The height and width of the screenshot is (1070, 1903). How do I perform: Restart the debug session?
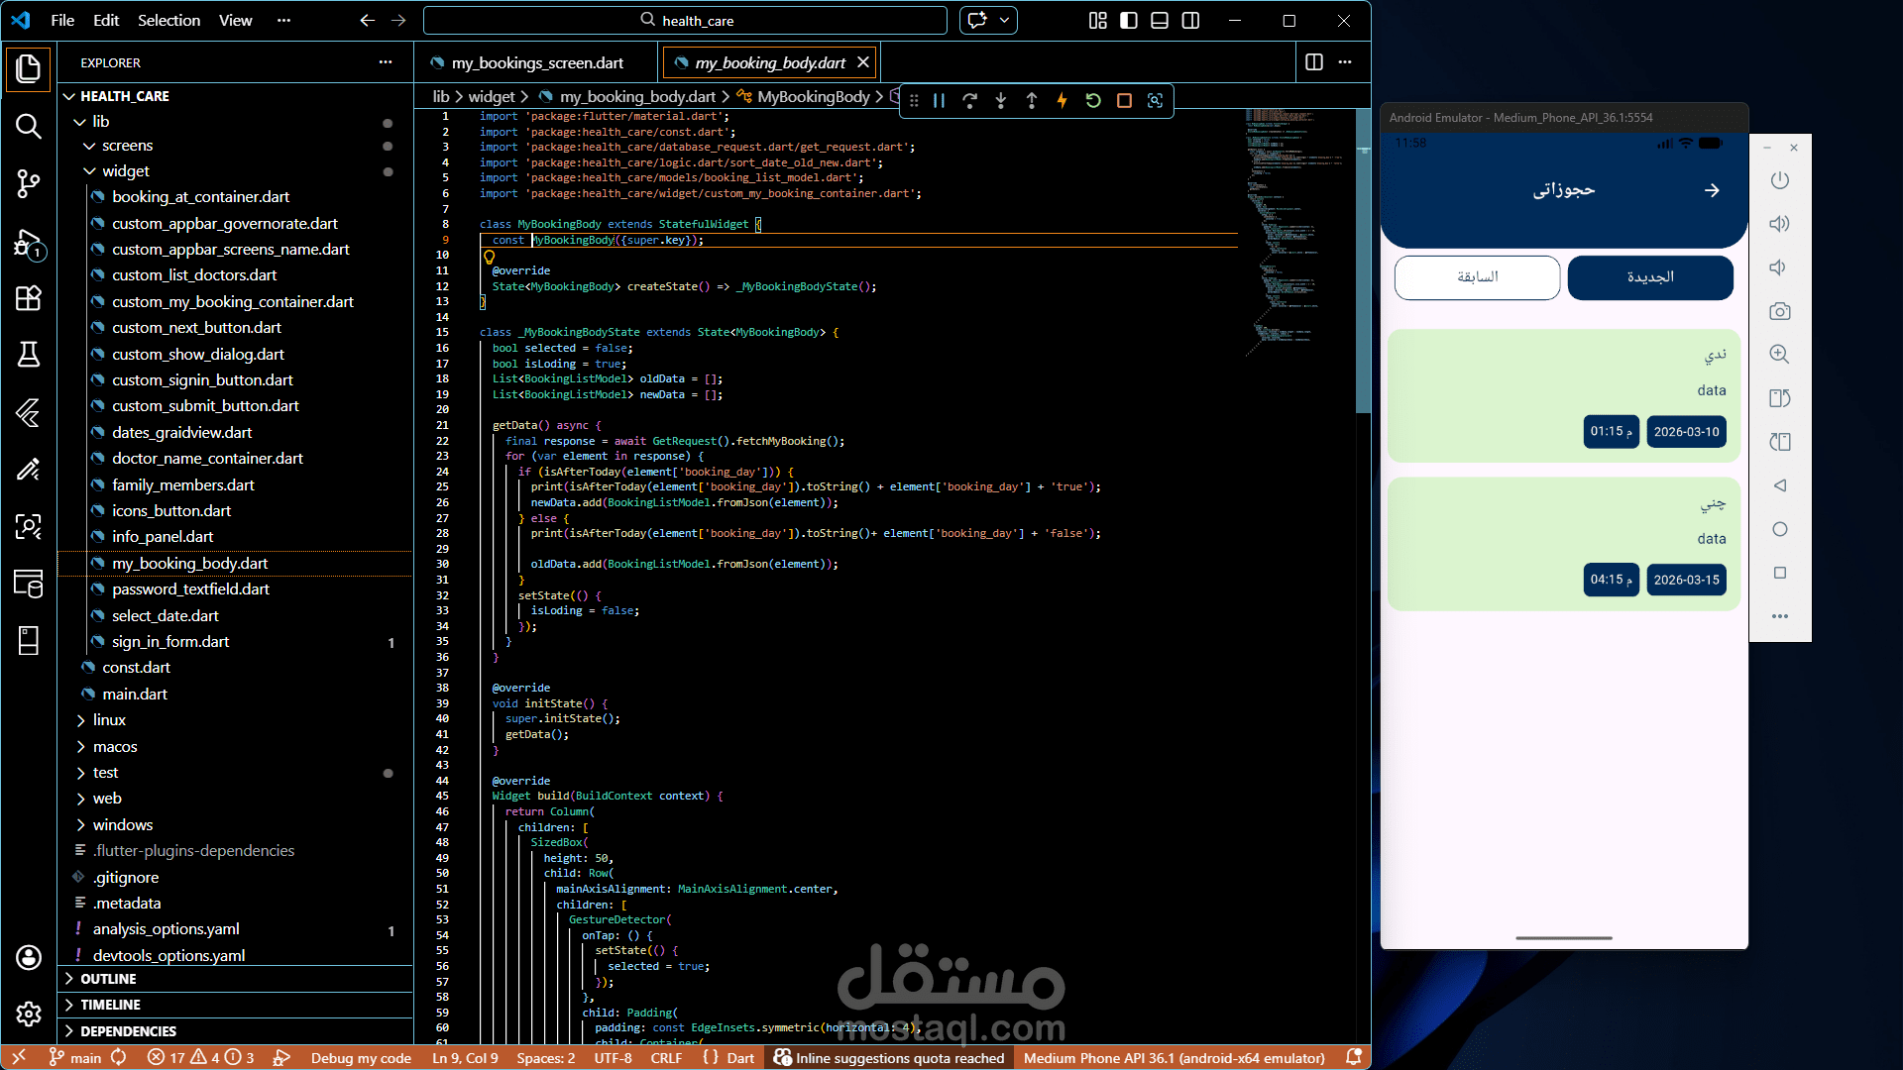pyautogui.click(x=1093, y=100)
